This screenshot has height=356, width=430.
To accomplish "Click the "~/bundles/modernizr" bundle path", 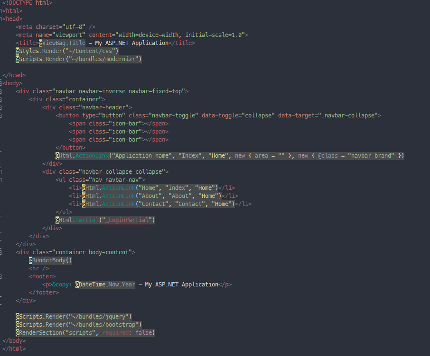I will [x=103, y=59].
